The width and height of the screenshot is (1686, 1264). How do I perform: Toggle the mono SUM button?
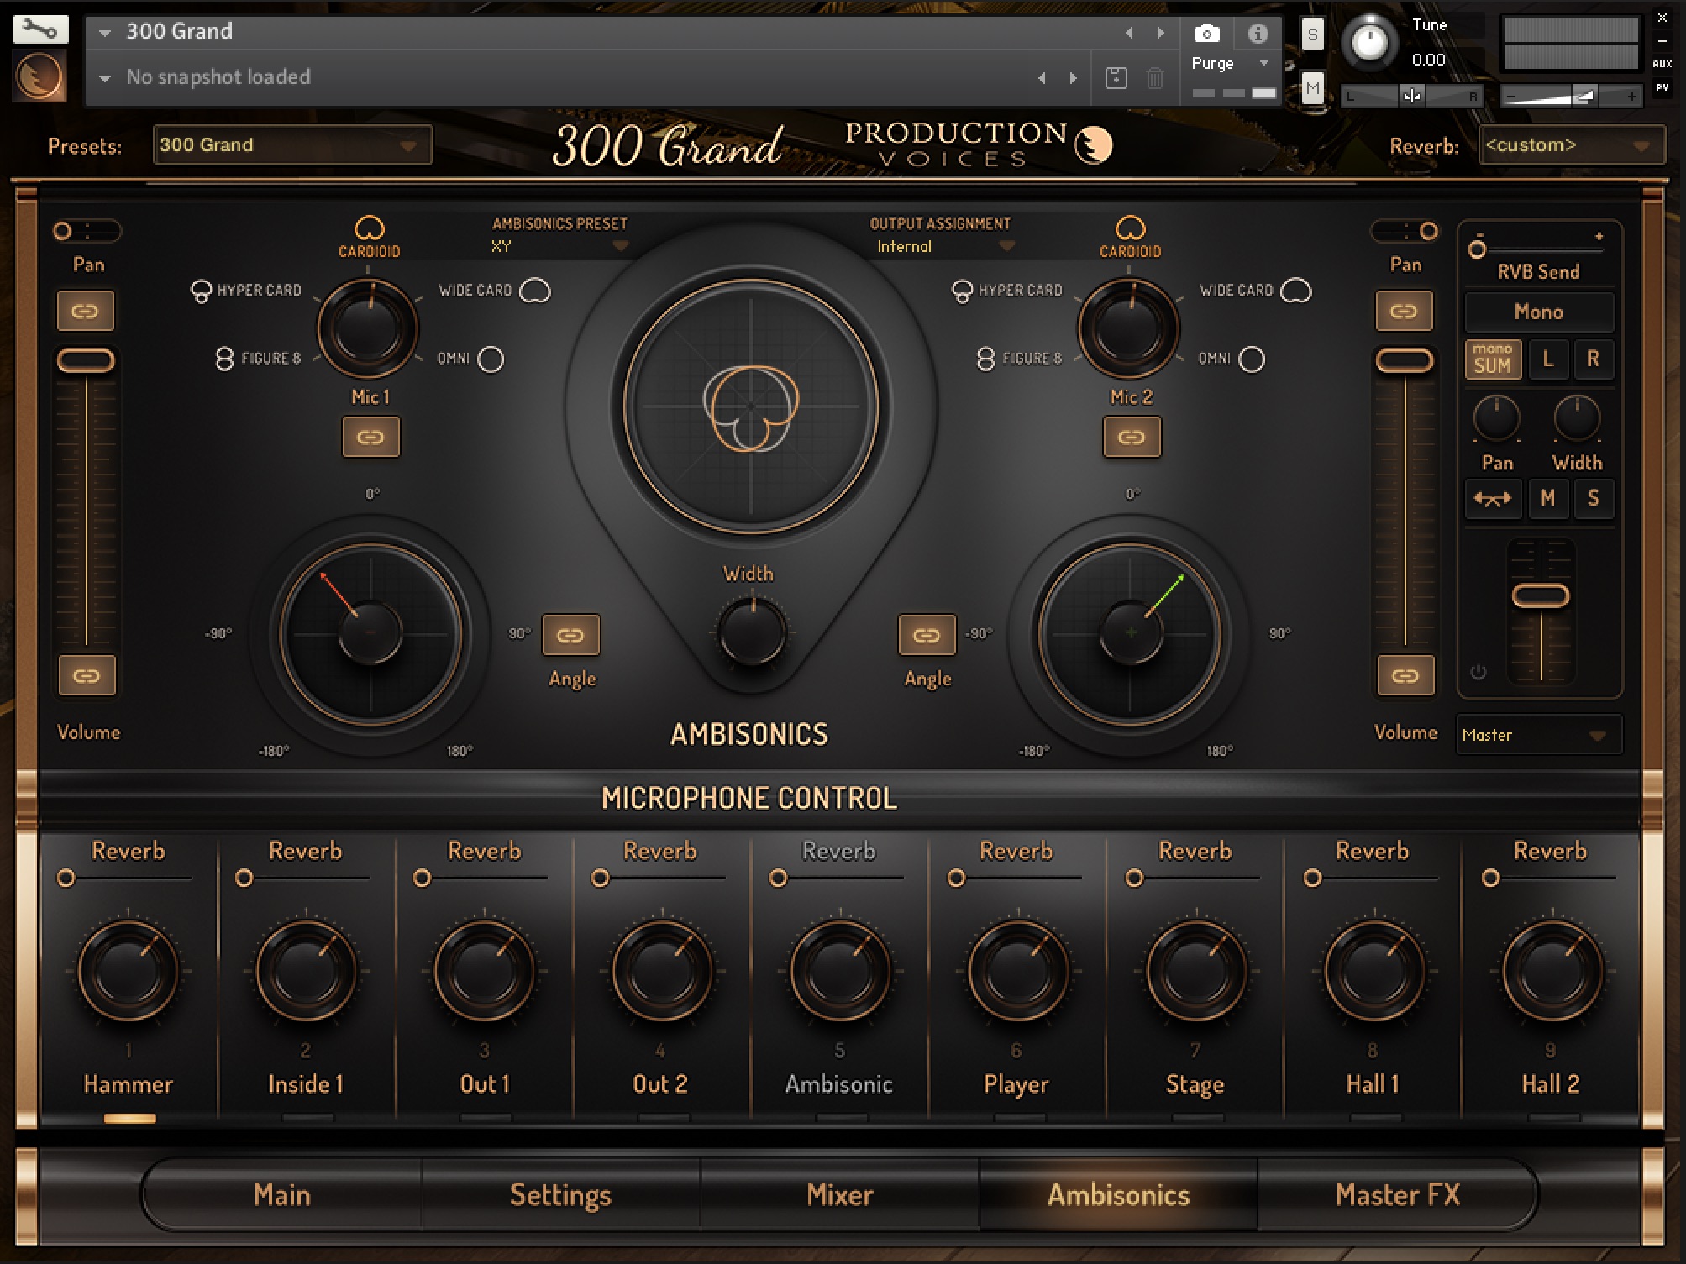coord(1493,359)
